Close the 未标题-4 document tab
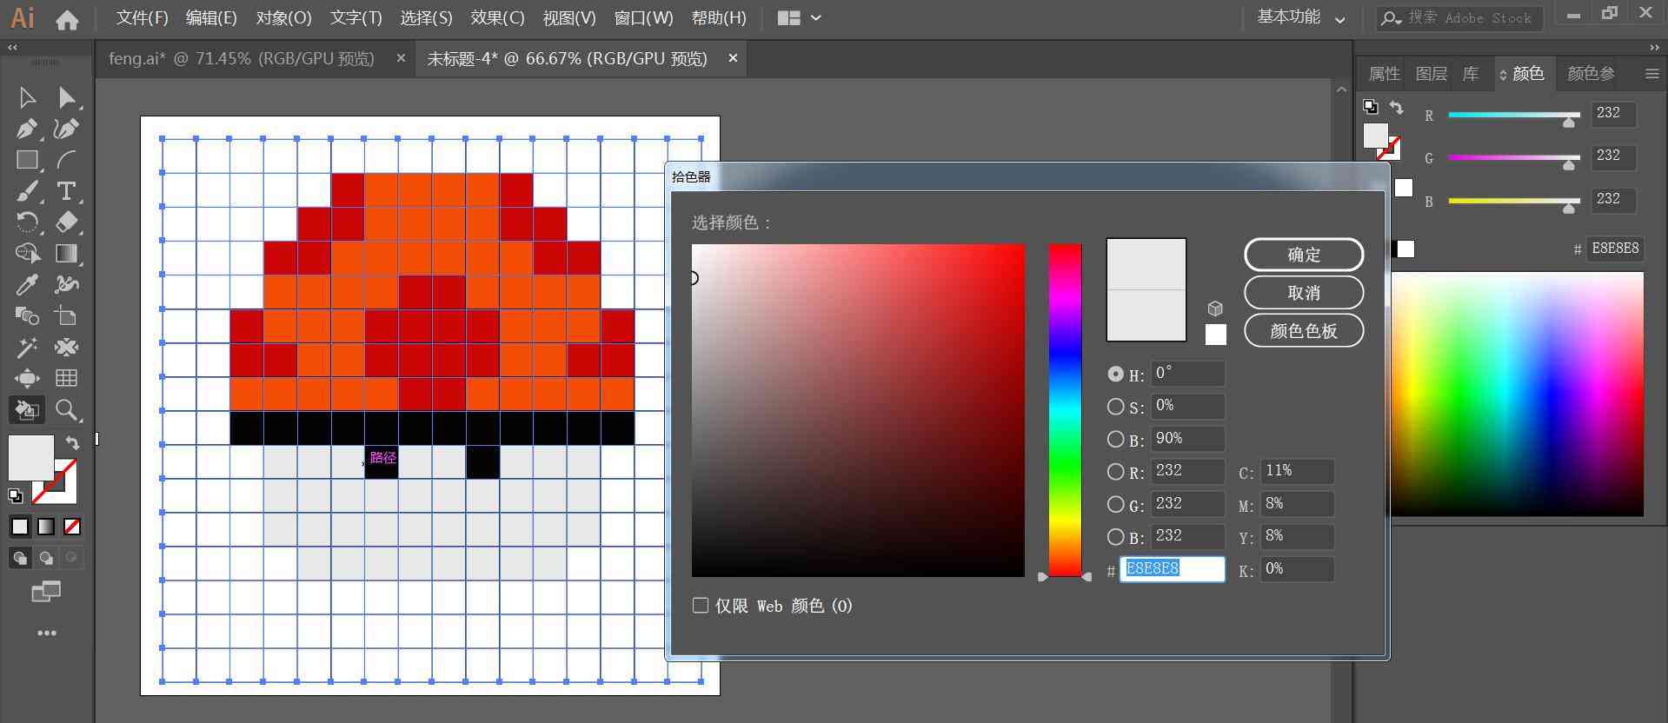Viewport: 1668px width, 723px height. tap(733, 58)
